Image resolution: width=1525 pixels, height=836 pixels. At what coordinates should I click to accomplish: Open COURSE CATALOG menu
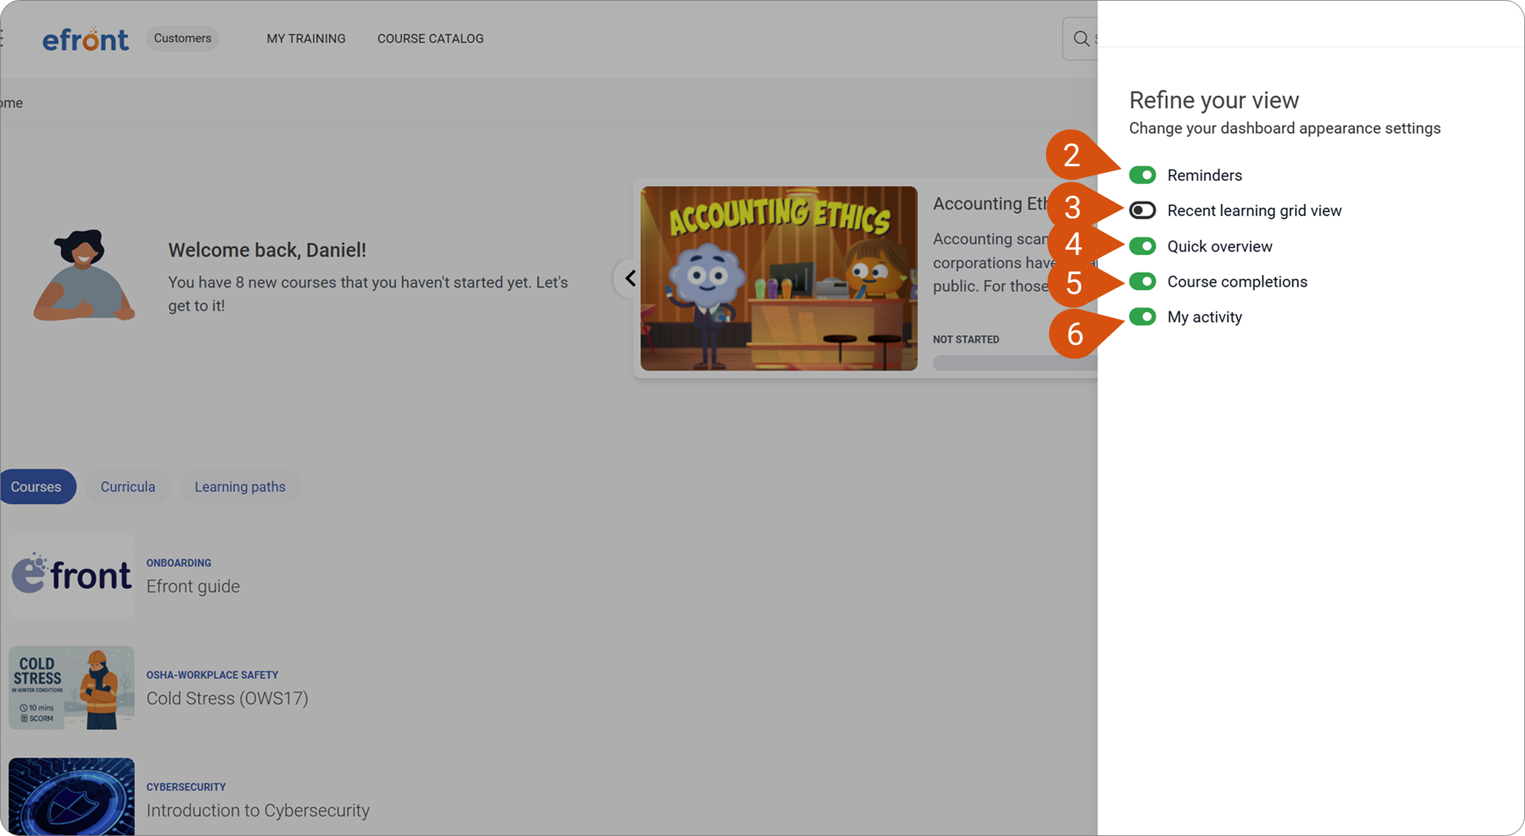(431, 38)
